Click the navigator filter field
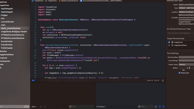This screenshot has width=194, height=109. (x=12, y=107)
